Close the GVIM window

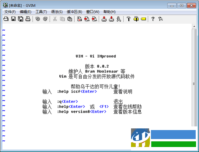(x=191, y=5)
